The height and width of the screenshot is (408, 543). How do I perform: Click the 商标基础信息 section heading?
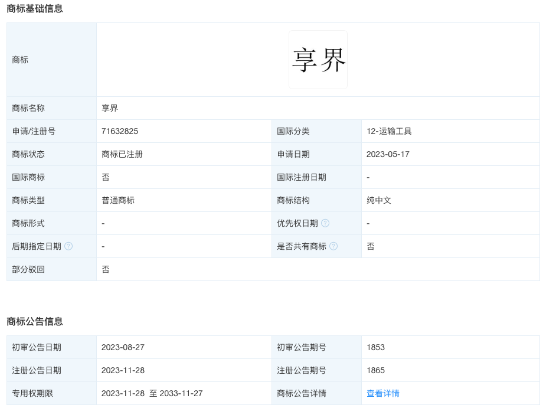click(x=35, y=9)
